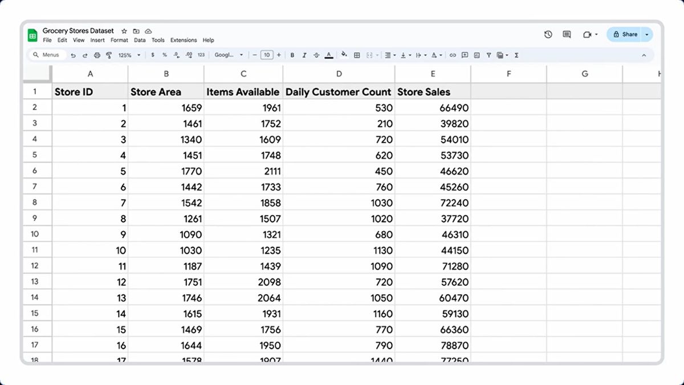Click the insert chart icon
Viewport: 684px width, 385px height.
477,55
